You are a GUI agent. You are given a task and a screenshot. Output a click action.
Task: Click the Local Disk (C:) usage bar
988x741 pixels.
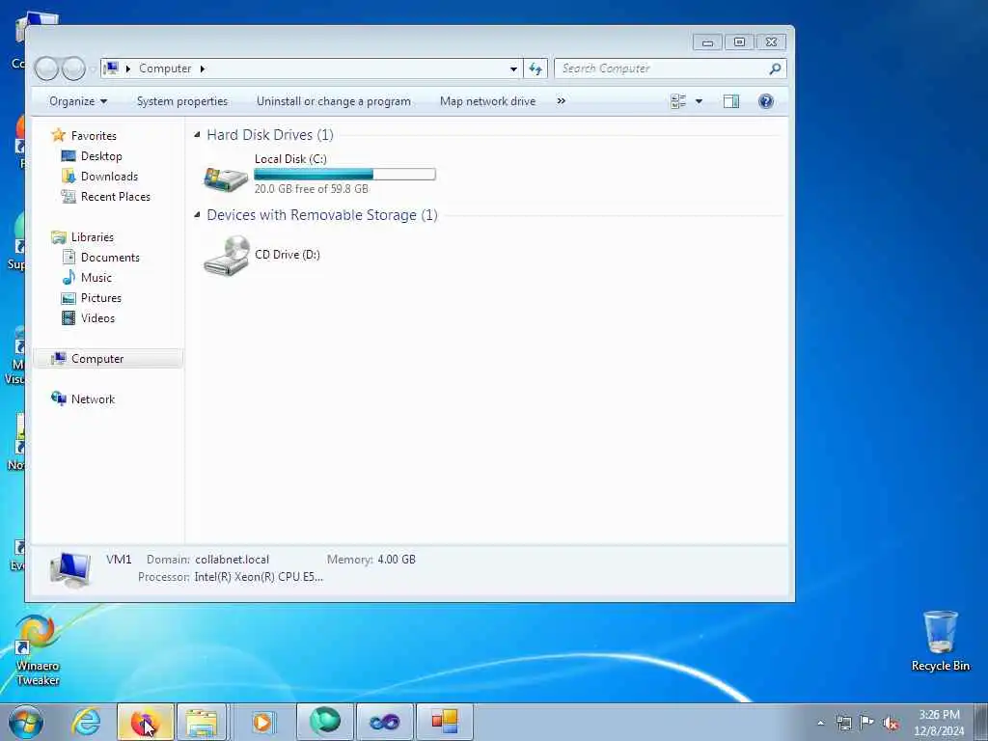344,174
